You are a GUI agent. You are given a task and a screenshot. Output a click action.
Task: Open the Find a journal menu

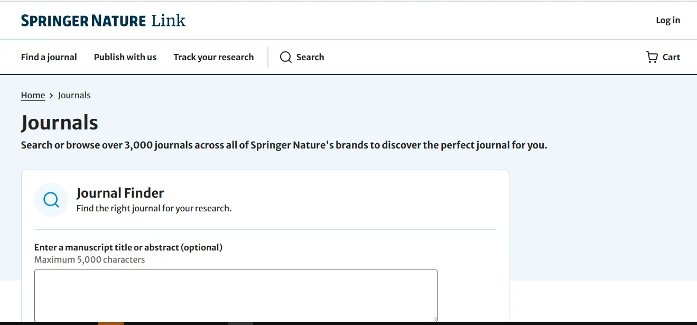point(49,57)
